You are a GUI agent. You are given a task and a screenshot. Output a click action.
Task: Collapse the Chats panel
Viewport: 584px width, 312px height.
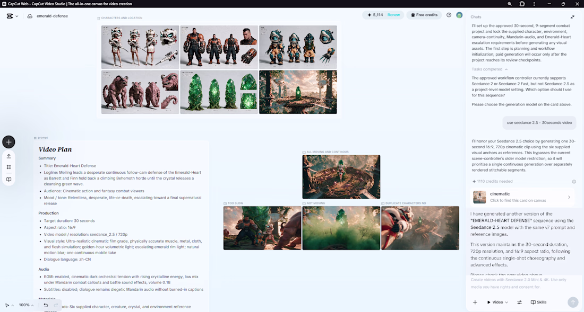pyautogui.click(x=572, y=17)
